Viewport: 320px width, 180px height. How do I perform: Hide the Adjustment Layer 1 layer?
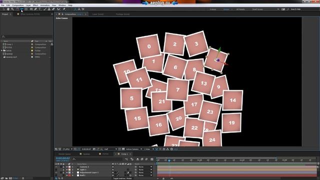[56, 172]
